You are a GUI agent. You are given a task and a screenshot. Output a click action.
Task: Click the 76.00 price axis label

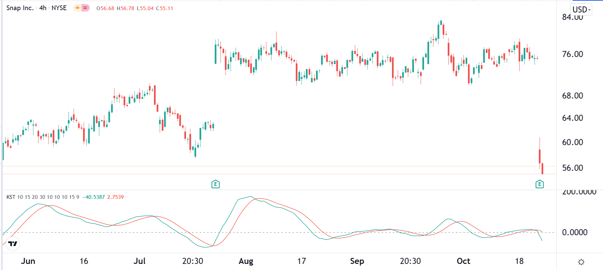pos(572,54)
